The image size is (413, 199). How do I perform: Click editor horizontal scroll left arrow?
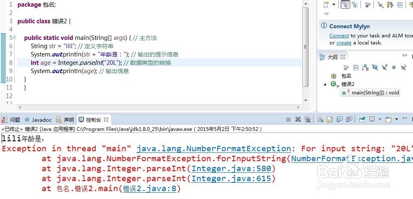click(x=20, y=108)
